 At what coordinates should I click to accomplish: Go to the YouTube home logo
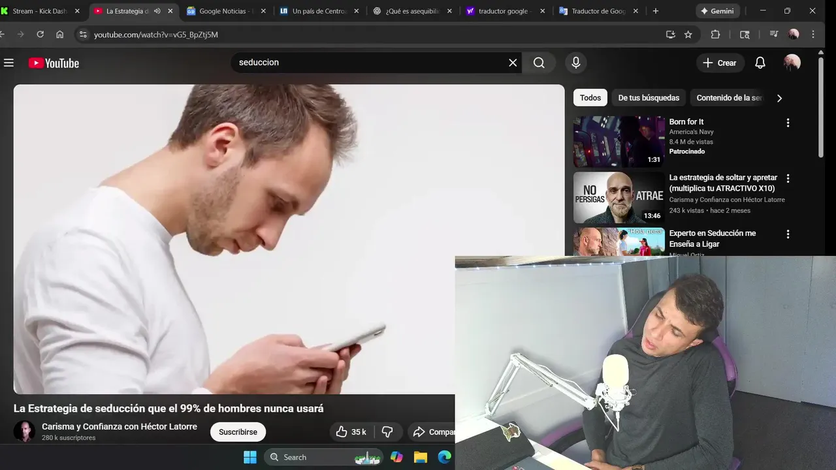pyautogui.click(x=54, y=63)
